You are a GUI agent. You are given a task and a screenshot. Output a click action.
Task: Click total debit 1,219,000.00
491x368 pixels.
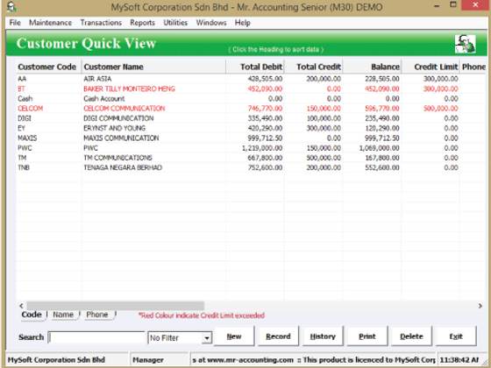pos(262,148)
